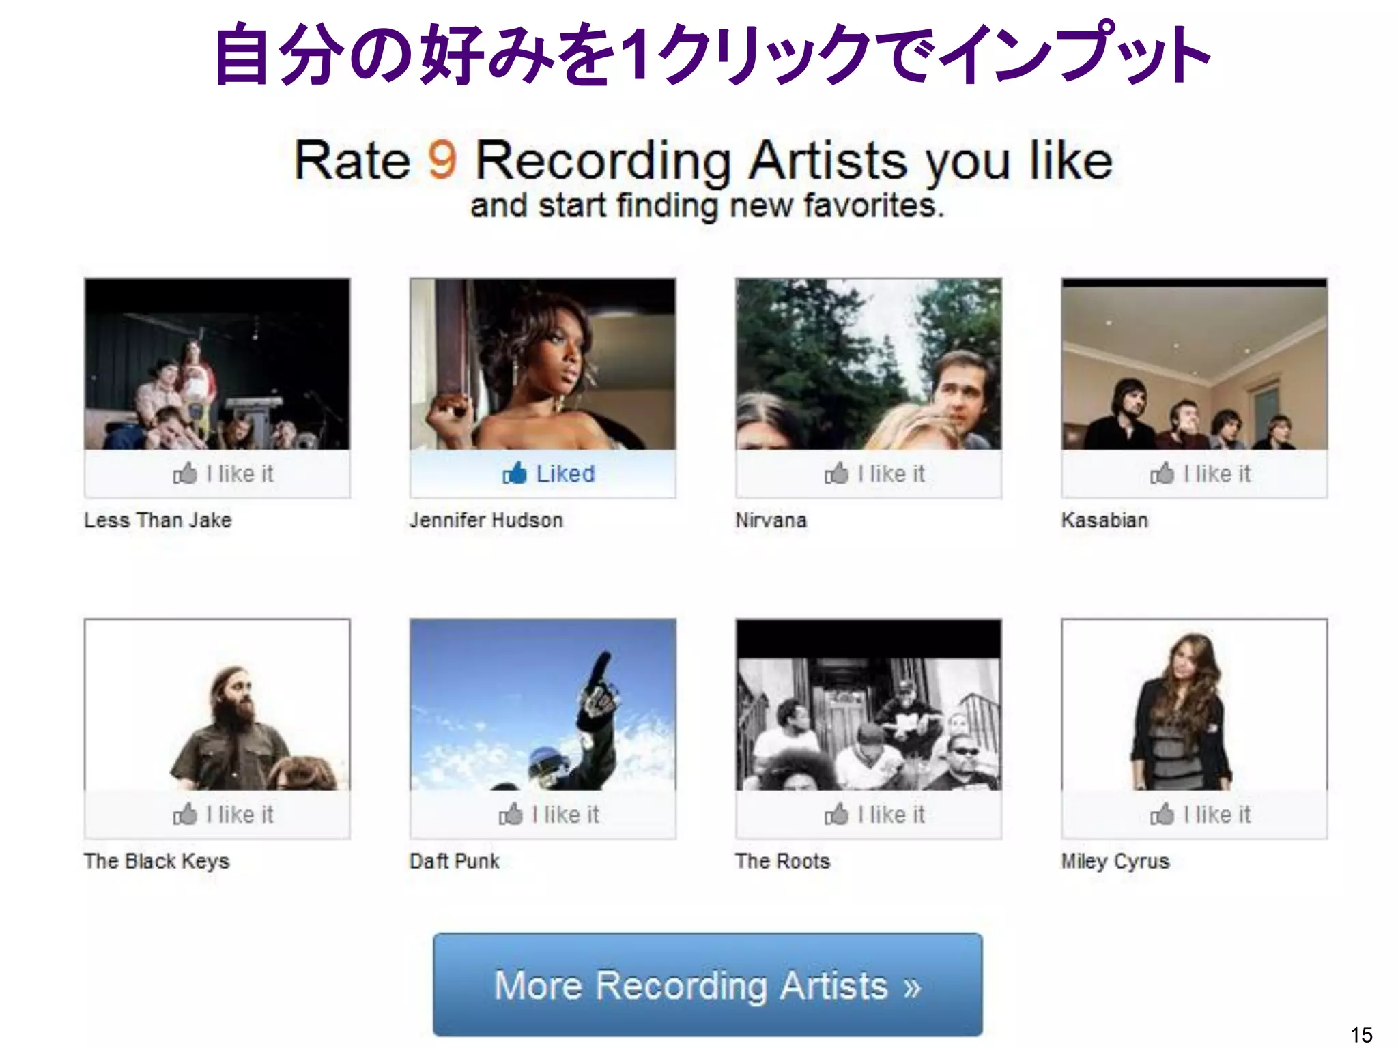Open the Less Than Jake artist photo
The image size is (1398, 1048).
point(217,364)
